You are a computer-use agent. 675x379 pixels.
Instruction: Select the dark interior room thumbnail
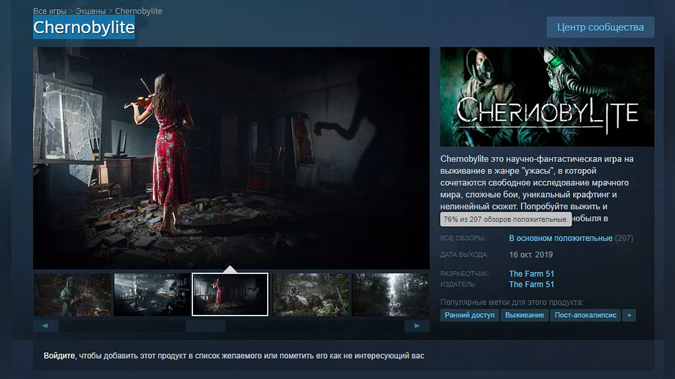tap(152, 294)
